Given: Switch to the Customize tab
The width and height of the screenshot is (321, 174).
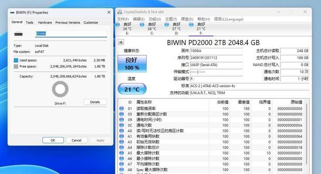Looking at the screenshot, I should [91, 23].
